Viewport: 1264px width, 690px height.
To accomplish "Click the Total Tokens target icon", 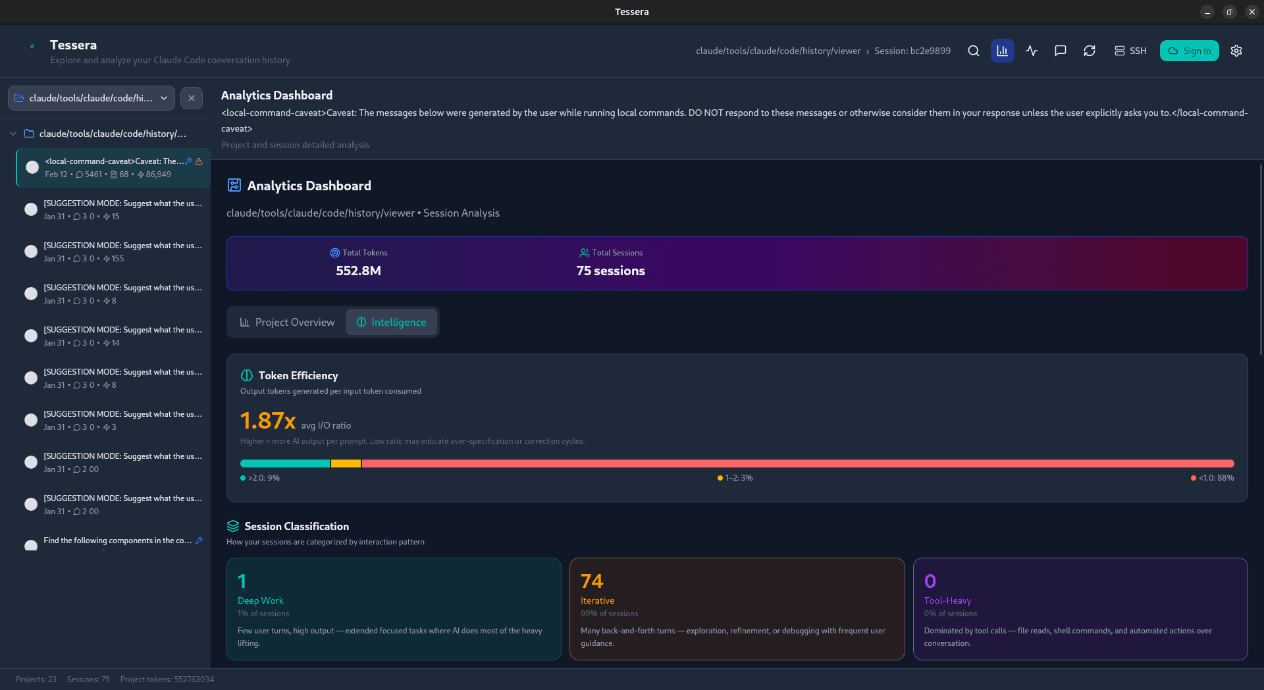I will [x=334, y=253].
